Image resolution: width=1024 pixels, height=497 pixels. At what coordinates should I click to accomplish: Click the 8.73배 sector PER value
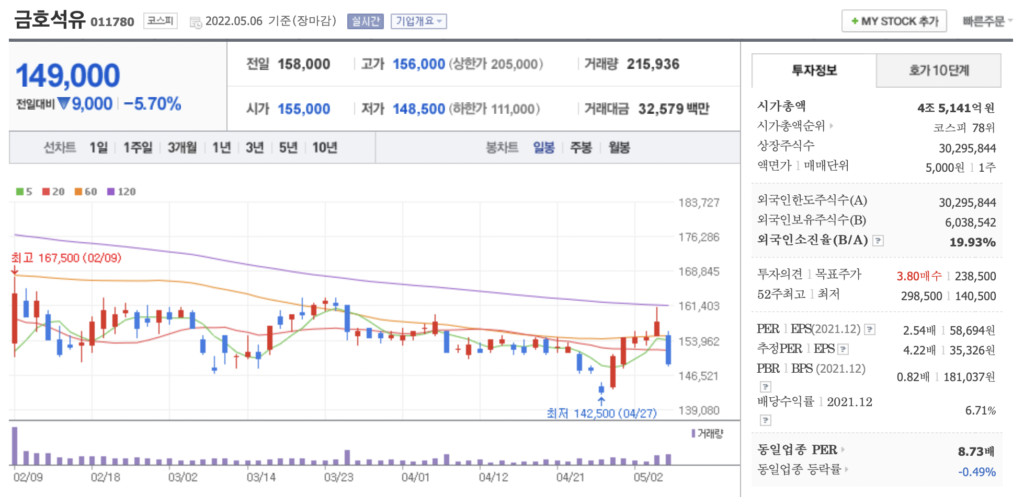pos(976,452)
